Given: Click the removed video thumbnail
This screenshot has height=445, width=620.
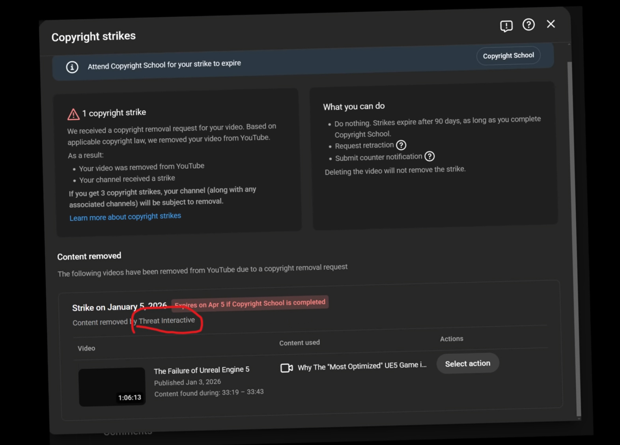Looking at the screenshot, I should [x=112, y=387].
